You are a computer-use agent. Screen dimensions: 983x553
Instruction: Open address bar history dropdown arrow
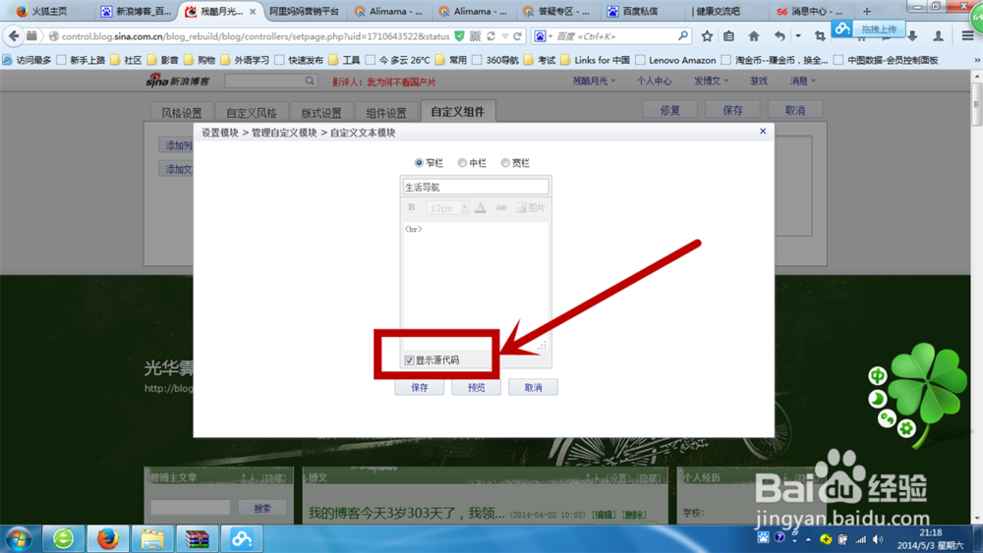504,36
